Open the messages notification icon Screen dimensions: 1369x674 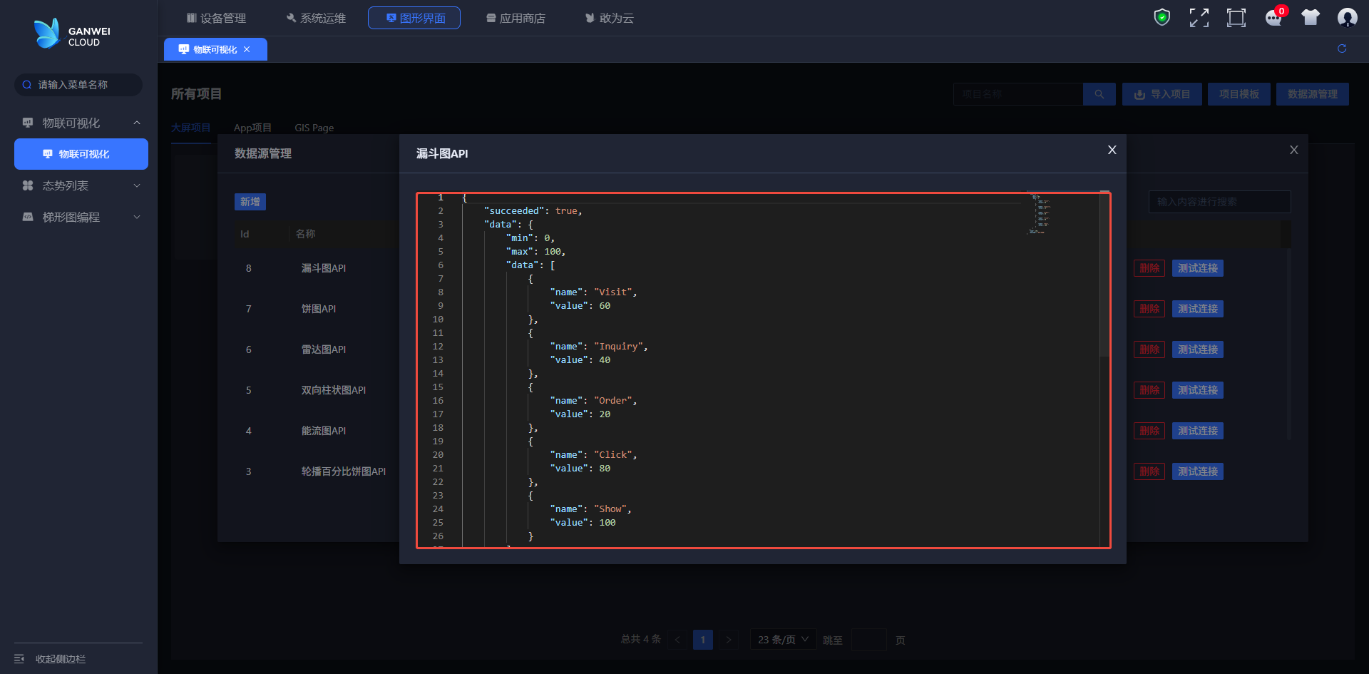[1273, 18]
